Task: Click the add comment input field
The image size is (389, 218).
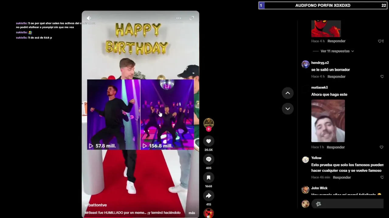Action: click(347, 204)
